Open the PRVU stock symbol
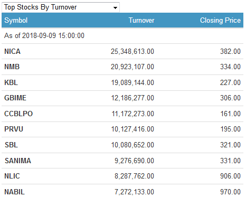This screenshot has width=246, height=197. point(14,129)
